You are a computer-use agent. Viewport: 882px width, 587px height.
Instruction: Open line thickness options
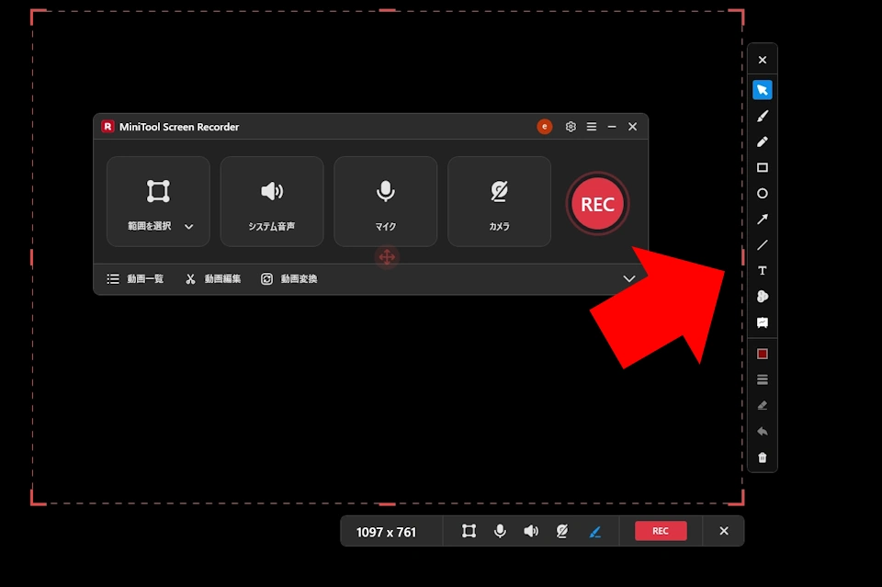pyautogui.click(x=762, y=378)
